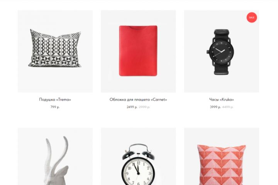278x185 pixels.
Task: Click the Часы «Kruka» title link
Action: point(222,99)
